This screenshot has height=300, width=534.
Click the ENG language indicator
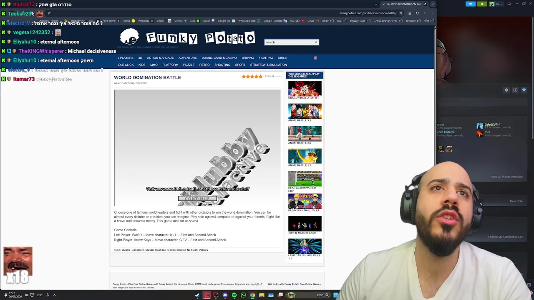tap(40, 295)
